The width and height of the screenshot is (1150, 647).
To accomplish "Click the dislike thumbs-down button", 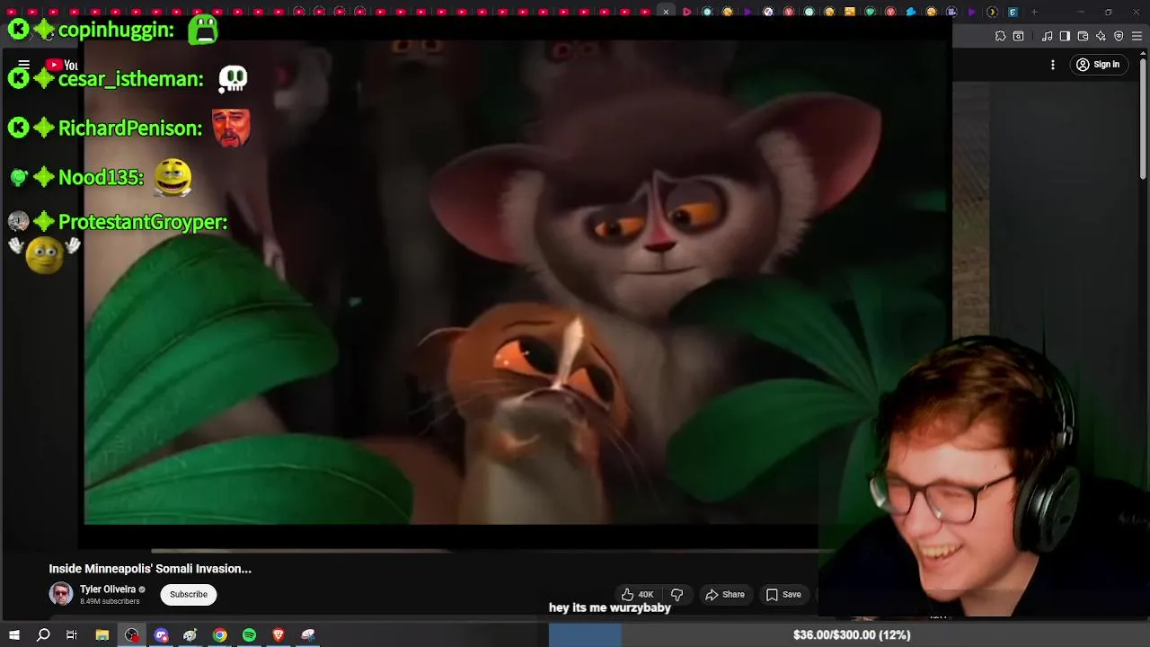I will pyautogui.click(x=677, y=594).
